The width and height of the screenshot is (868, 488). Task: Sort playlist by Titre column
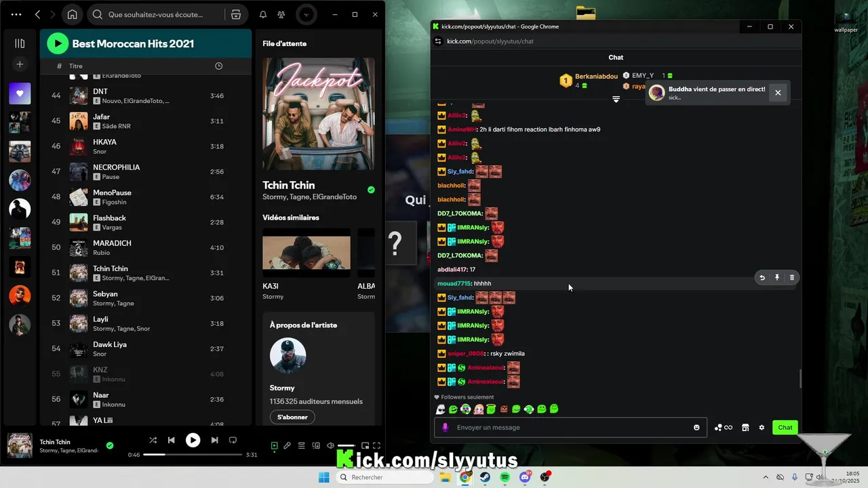pyautogui.click(x=76, y=66)
